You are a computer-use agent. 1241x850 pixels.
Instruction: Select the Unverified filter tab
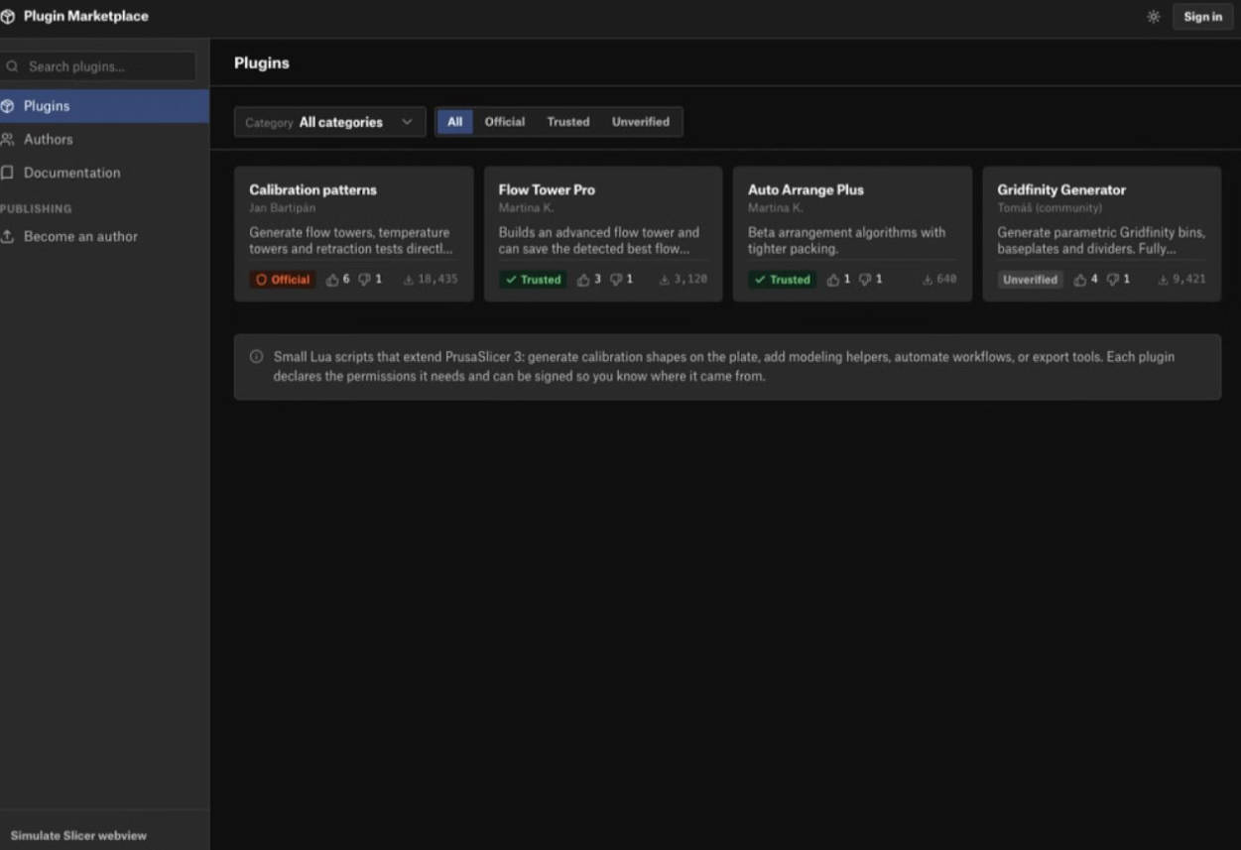click(641, 122)
